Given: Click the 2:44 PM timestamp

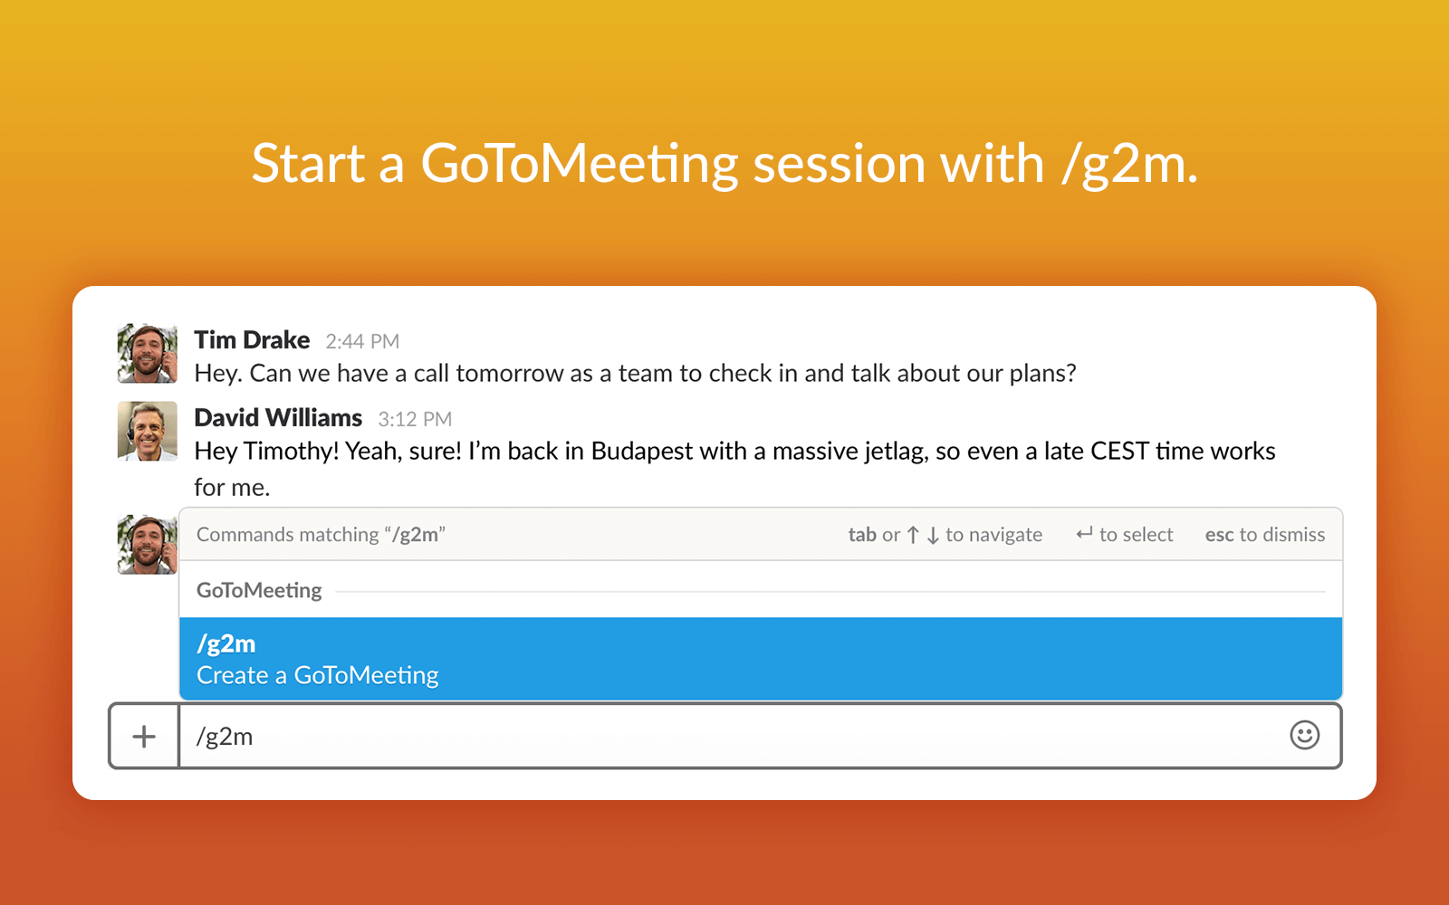Looking at the screenshot, I should 362,341.
